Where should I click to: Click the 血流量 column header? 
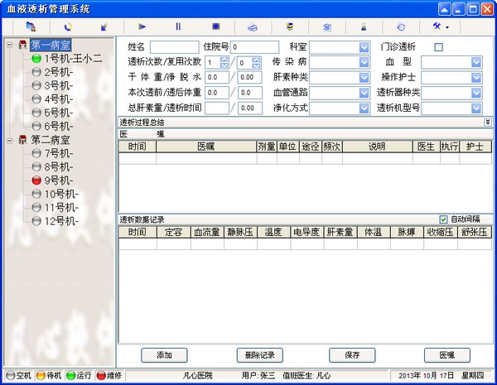[x=207, y=233]
